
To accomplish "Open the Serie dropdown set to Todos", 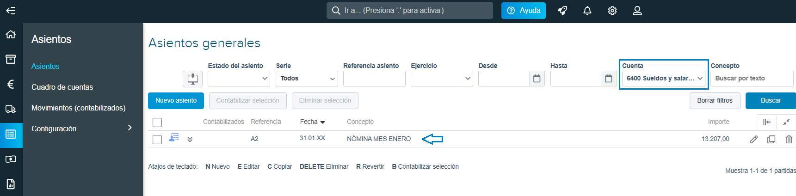I will [307, 79].
